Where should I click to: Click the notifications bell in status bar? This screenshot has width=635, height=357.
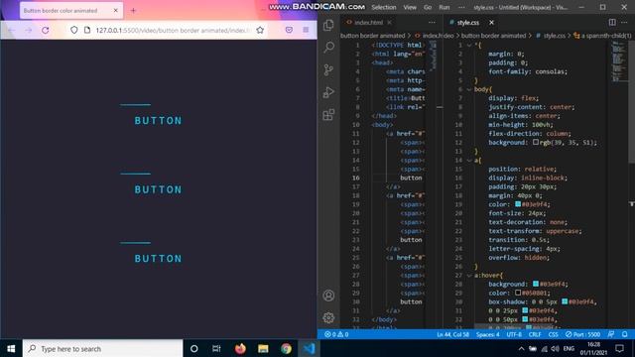625,334
